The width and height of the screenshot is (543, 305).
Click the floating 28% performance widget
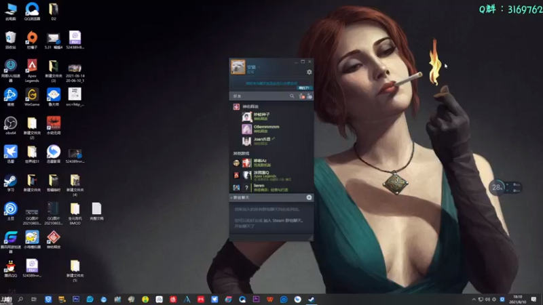497,188
